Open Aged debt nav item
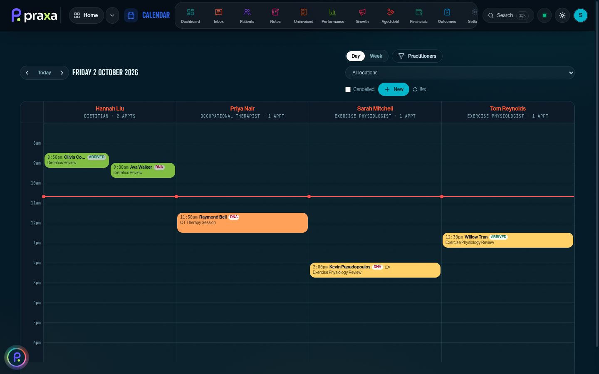This screenshot has height=374, width=599. 390,16
